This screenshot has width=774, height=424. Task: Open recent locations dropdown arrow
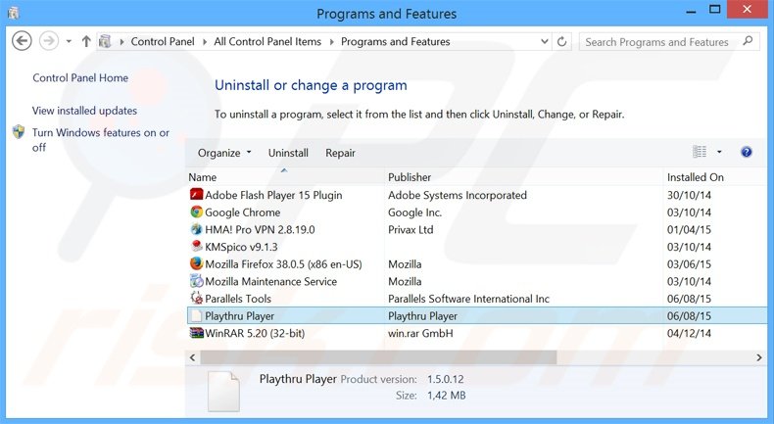[69, 42]
